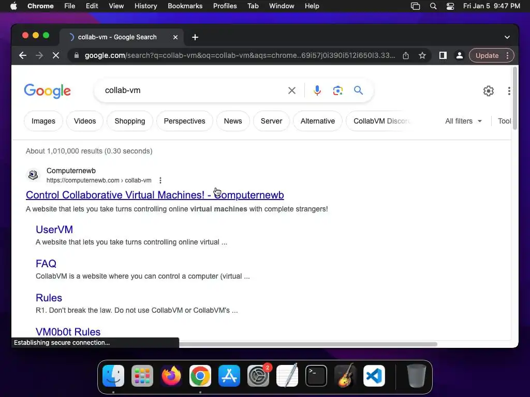Open Visual Studio Code from Dock

(x=374, y=375)
